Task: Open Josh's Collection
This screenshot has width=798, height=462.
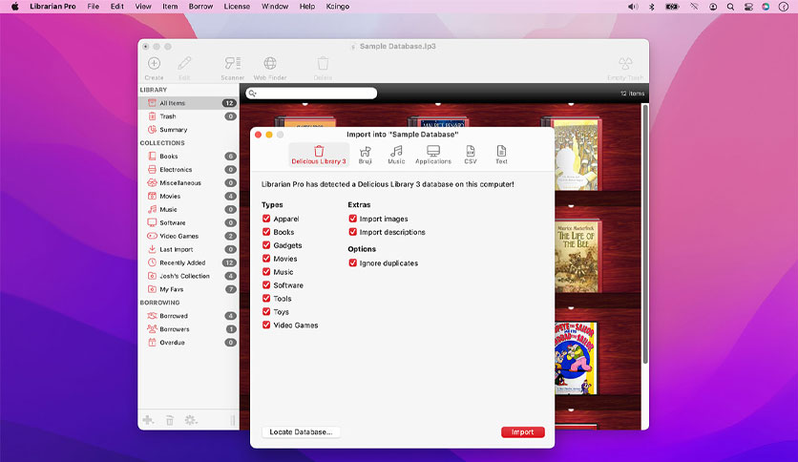Action: pos(189,276)
